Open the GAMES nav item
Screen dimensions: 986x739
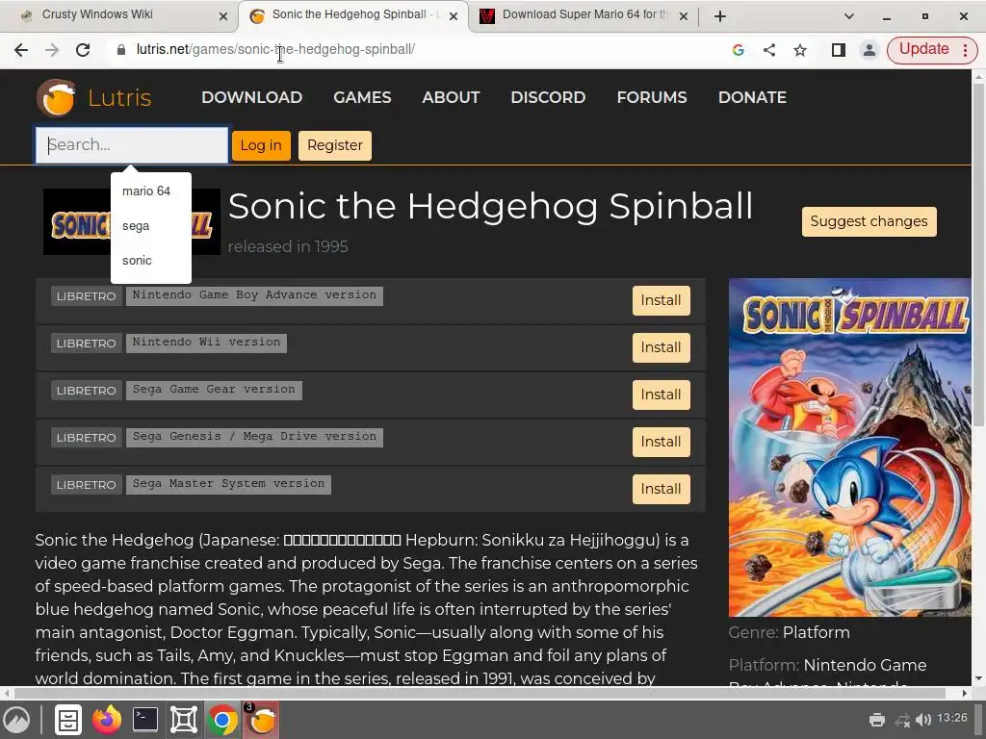(362, 97)
